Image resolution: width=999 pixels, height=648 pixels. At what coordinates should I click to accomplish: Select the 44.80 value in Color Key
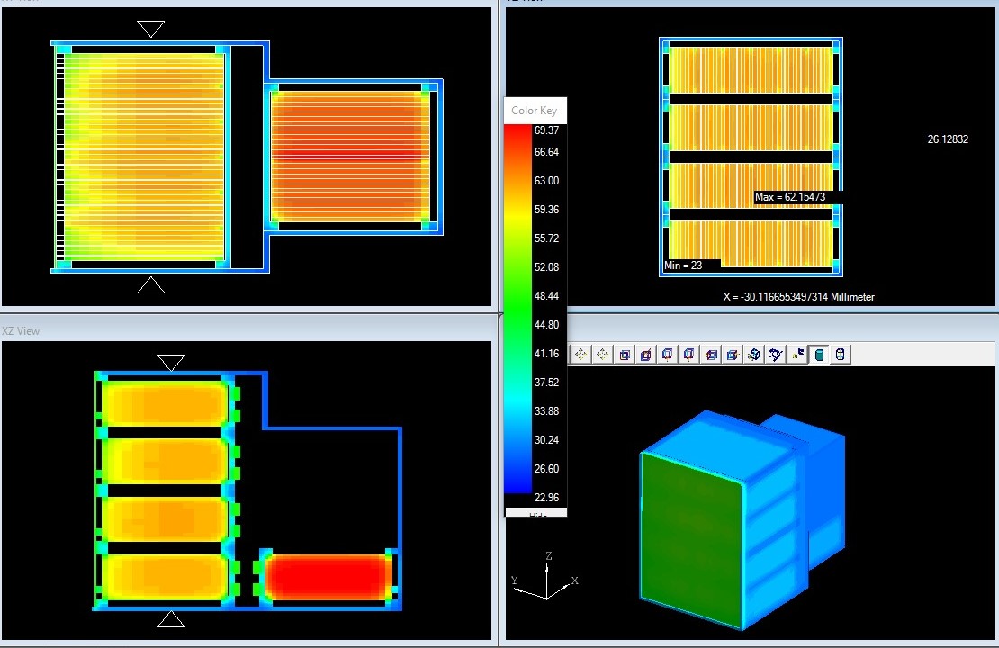(546, 324)
